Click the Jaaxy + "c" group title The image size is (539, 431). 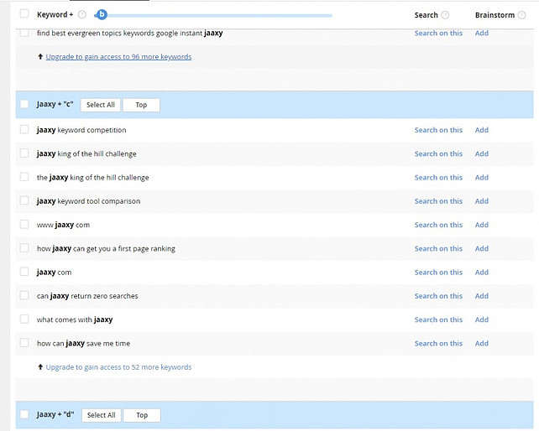pyautogui.click(x=55, y=104)
